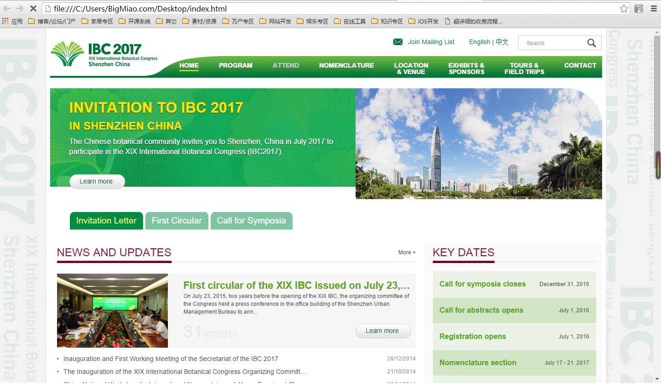Open the PROGRAM menu
Viewport: 661px width, 384px height.
(236, 65)
